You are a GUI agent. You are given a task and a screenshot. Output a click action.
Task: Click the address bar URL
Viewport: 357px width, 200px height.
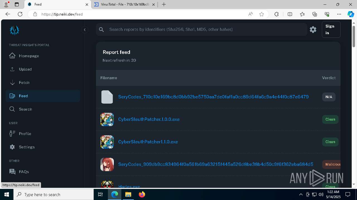coord(62,14)
